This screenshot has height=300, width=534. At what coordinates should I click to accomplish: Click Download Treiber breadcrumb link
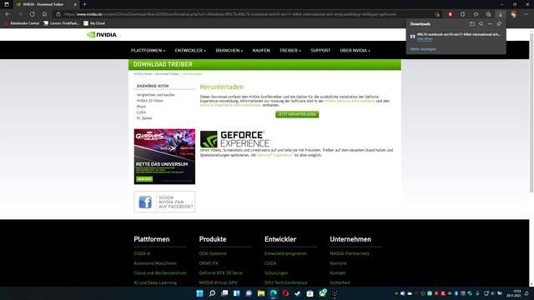(x=167, y=74)
